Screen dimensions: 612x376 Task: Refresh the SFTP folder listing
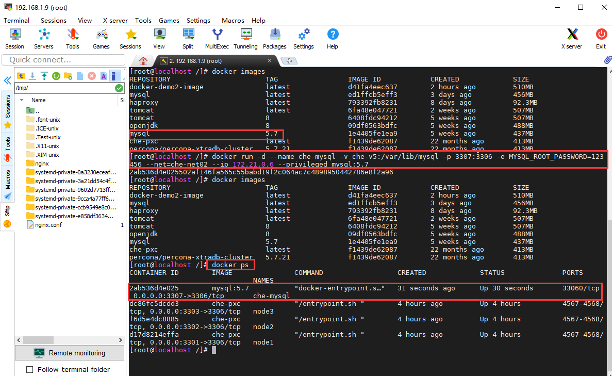[56, 76]
